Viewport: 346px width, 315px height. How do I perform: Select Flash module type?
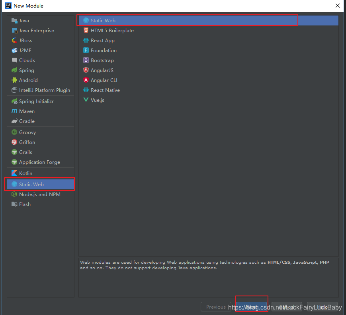click(41, 204)
